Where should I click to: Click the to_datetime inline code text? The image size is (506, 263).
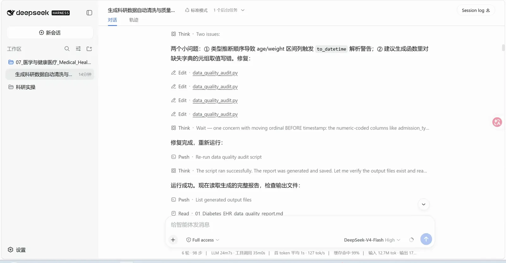(x=331, y=49)
